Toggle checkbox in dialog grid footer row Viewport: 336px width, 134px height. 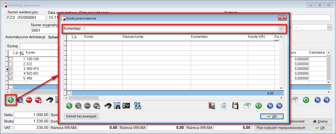69,93
